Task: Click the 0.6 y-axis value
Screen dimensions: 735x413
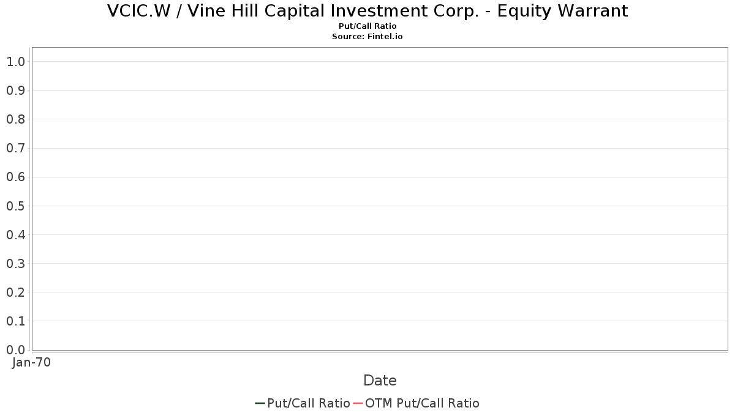Action: [x=16, y=177]
